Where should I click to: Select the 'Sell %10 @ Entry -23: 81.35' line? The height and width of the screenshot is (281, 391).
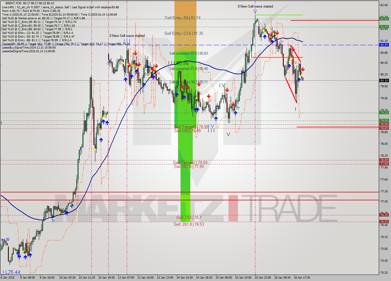38,33
